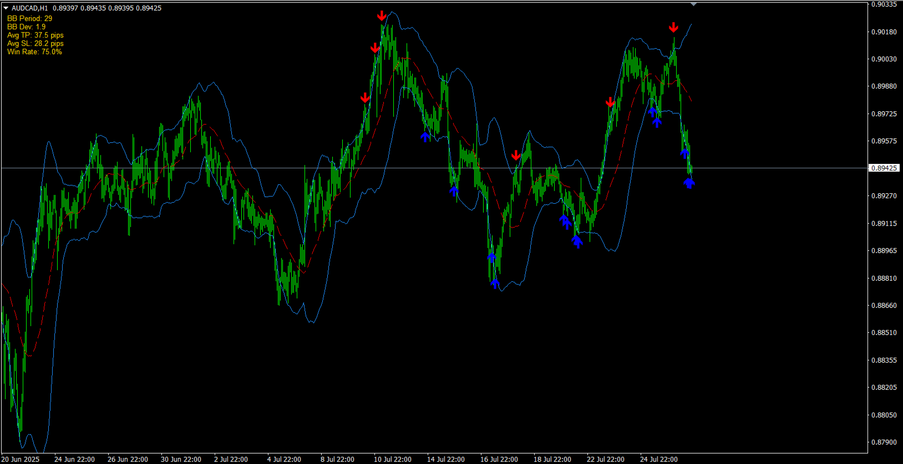Click the 0.89270 price axis label
The height and width of the screenshot is (464, 903).
(884, 195)
